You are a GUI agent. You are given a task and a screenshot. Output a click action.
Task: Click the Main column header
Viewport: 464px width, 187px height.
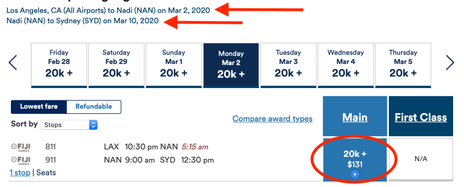pos(355,117)
